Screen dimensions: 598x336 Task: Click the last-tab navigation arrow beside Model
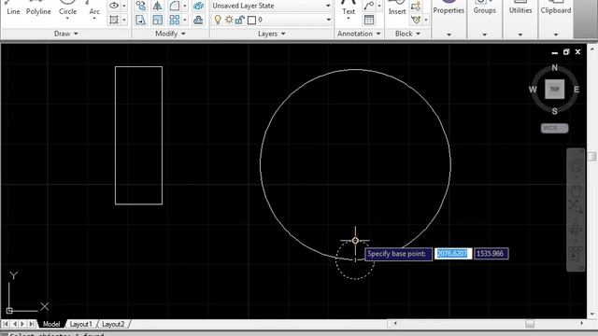pos(32,324)
